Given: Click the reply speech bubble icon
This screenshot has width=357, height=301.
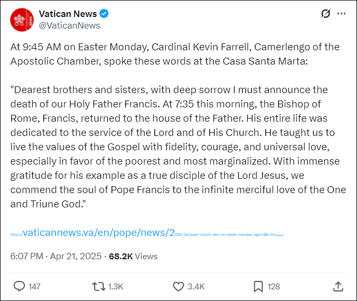Looking at the screenshot, I should click(x=19, y=286).
